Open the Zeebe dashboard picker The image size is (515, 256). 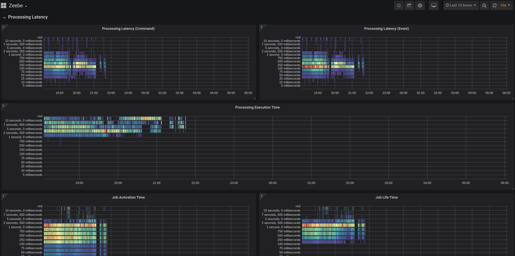tap(18, 6)
